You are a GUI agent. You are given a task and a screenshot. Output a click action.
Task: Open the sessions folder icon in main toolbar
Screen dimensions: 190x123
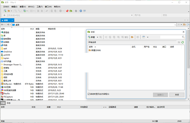pos(9,11)
